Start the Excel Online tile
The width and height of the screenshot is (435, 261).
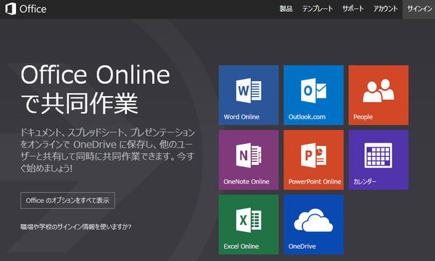click(x=249, y=224)
